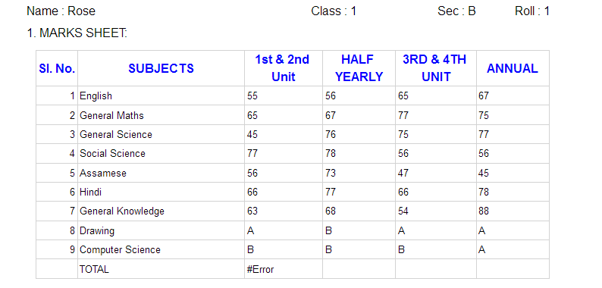Select the SUBJECTS column header

point(161,68)
